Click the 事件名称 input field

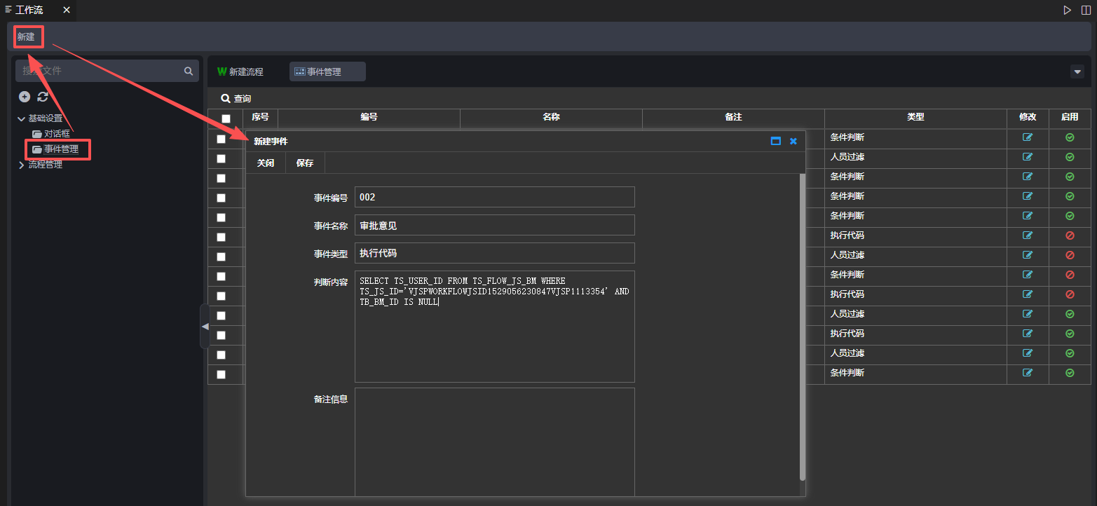494,225
